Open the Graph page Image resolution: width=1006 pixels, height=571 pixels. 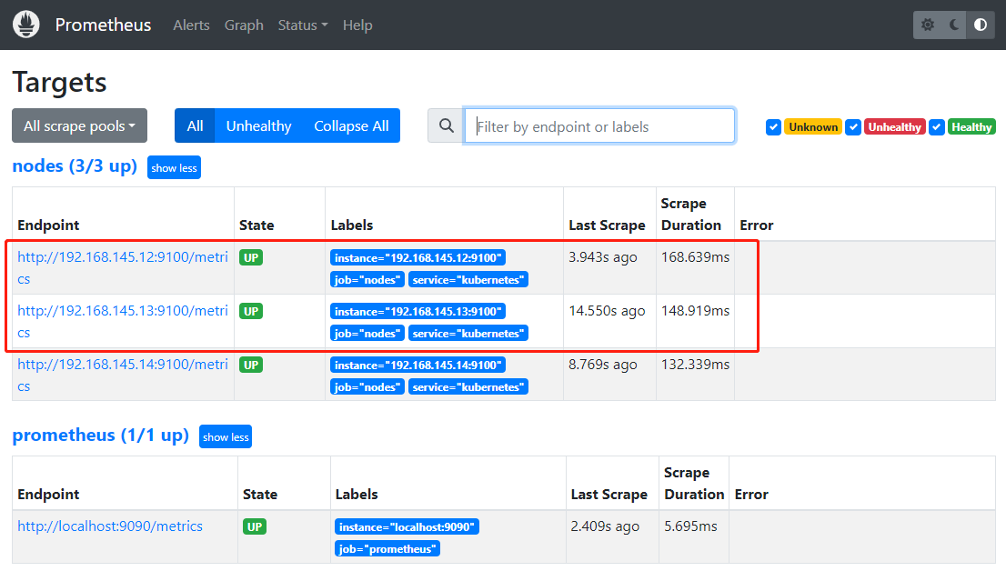click(x=244, y=25)
